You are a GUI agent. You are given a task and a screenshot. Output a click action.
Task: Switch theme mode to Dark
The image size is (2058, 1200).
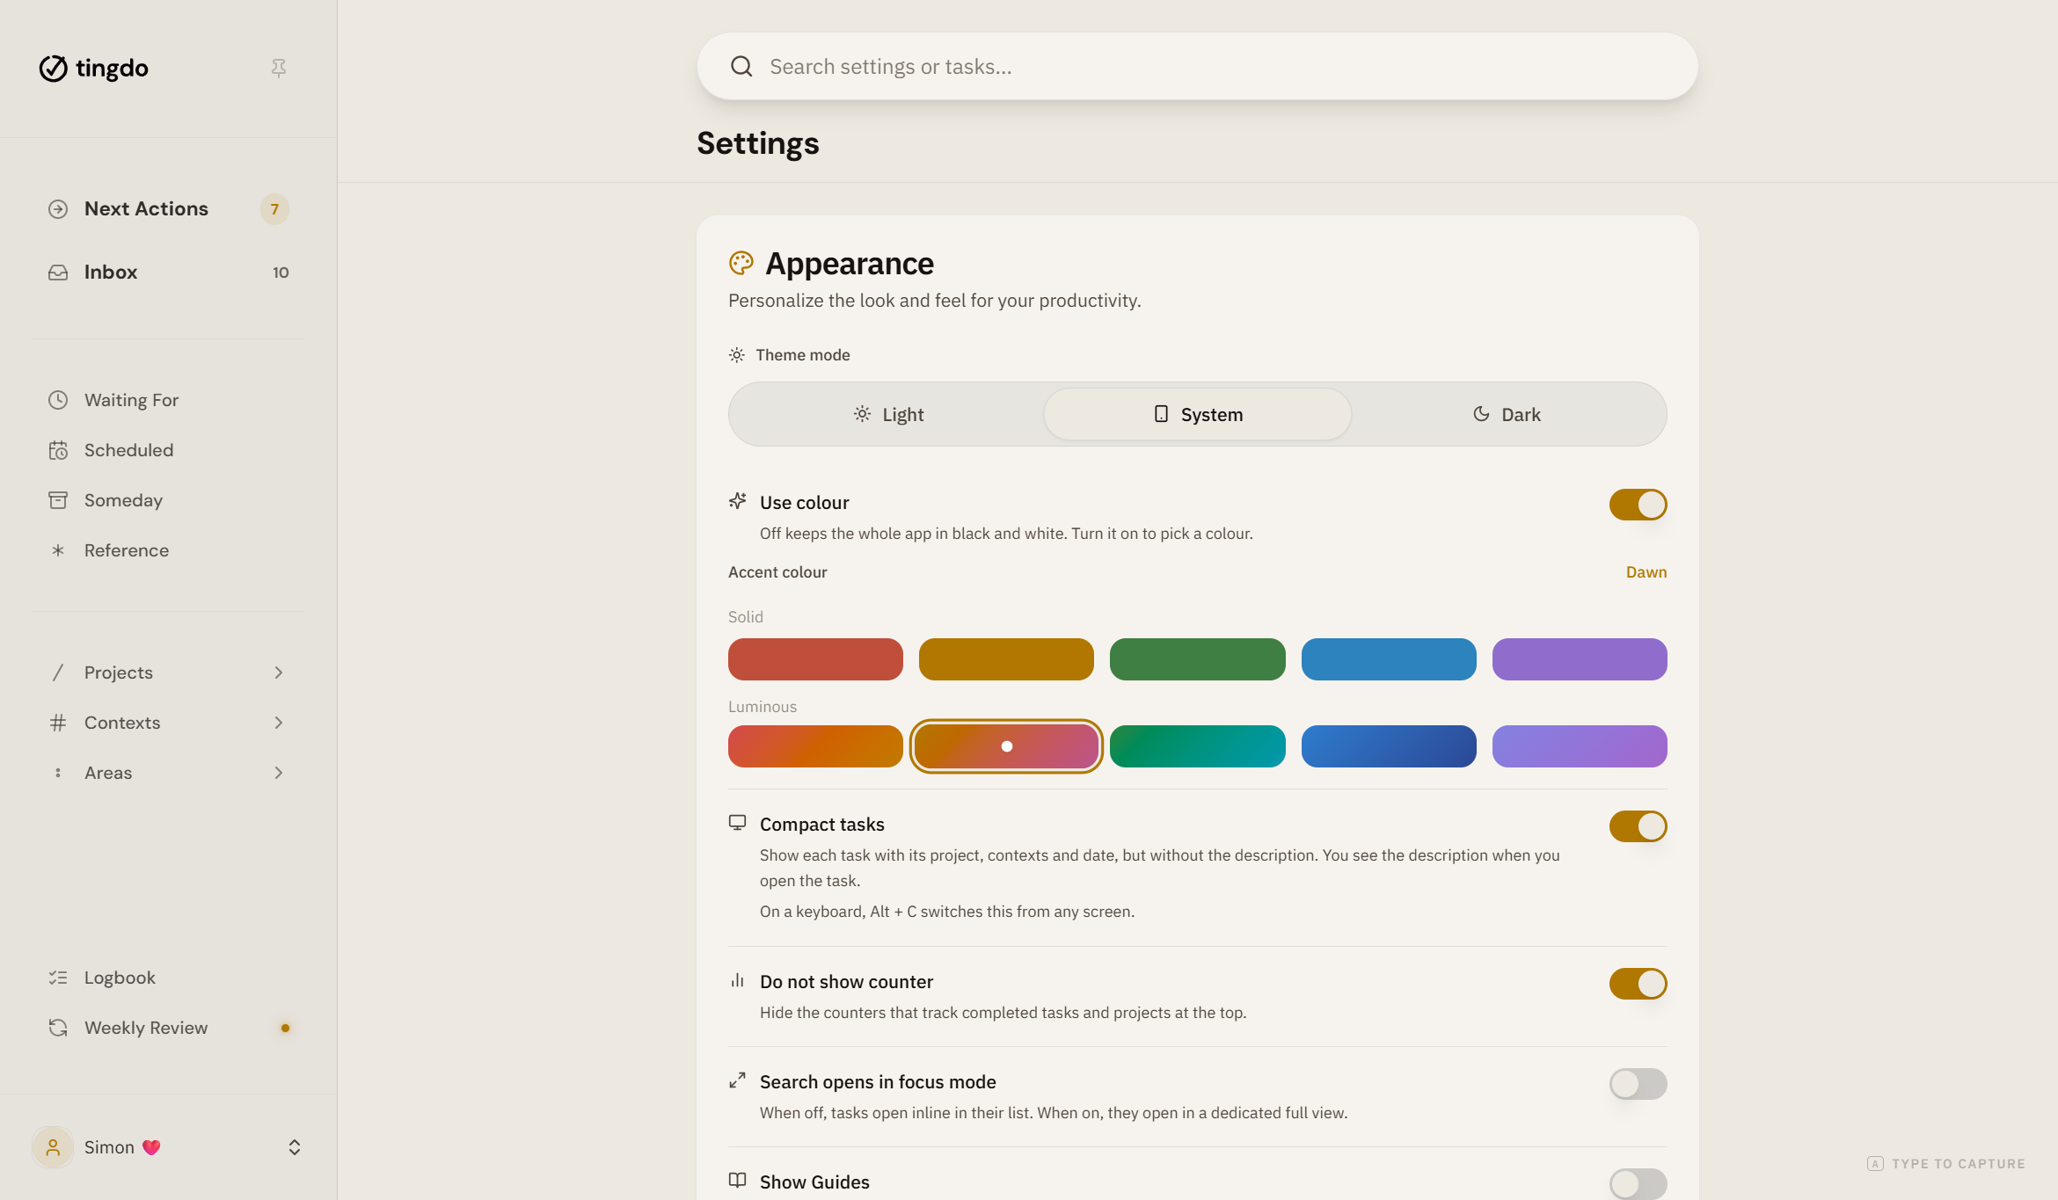(x=1507, y=414)
